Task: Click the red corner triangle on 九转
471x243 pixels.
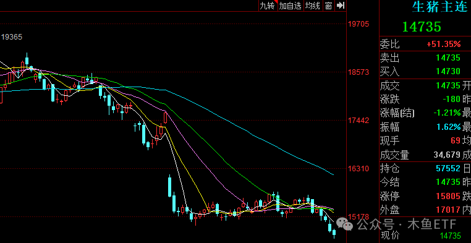Action: 276,1
